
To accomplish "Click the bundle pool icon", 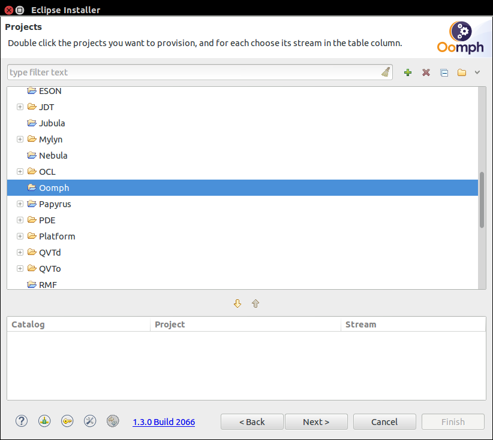I will 44,421.
